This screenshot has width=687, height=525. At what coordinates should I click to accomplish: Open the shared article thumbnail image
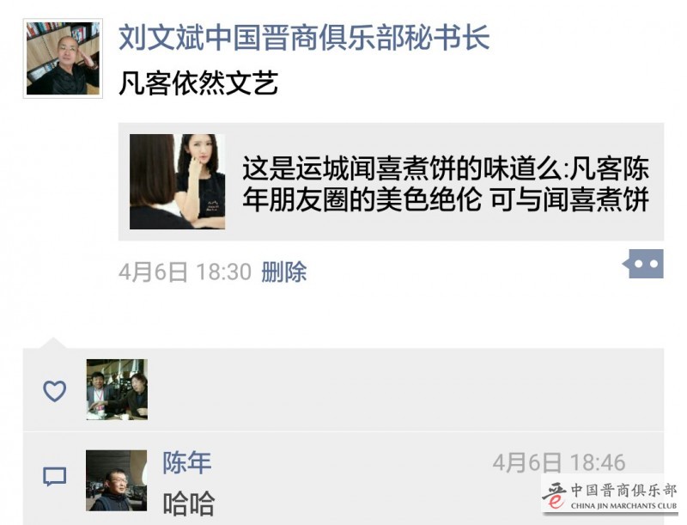pyautogui.click(x=178, y=181)
